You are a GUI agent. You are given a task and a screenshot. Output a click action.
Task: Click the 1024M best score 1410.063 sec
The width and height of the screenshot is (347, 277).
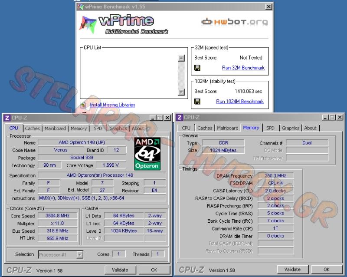[248, 91]
